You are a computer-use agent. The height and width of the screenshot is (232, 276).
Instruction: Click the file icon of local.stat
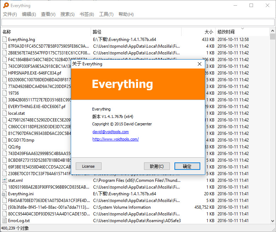5,113
